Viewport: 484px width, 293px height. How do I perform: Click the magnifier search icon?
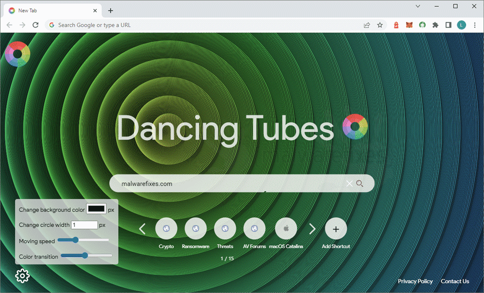coord(360,184)
